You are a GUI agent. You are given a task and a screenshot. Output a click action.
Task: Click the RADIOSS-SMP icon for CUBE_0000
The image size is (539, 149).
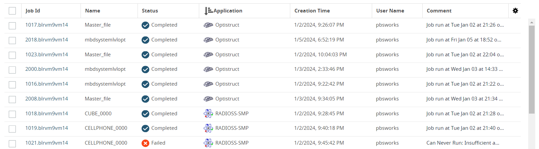(x=208, y=114)
